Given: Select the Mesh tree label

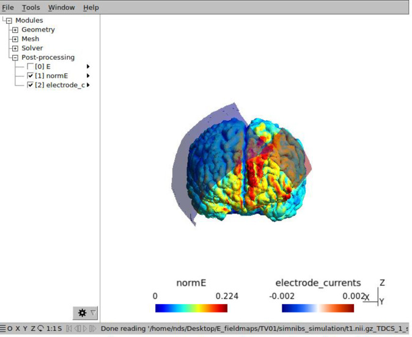Looking at the screenshot, I should (x=30, y=39).
